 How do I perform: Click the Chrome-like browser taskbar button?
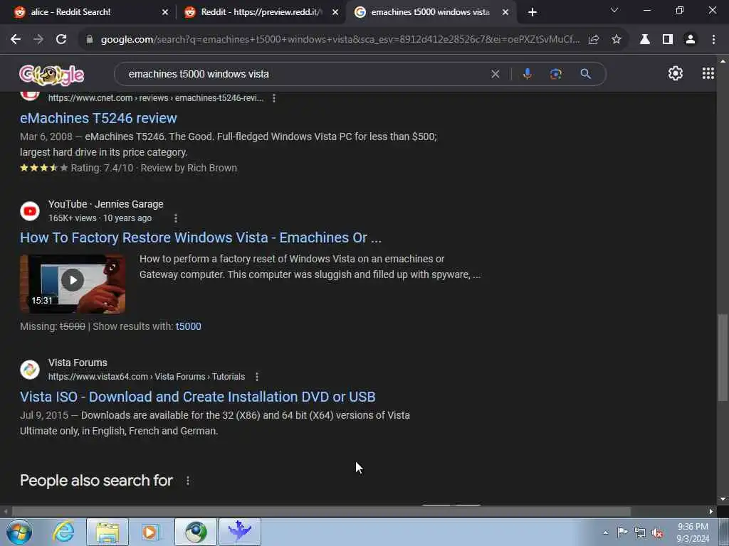(196, 532)
